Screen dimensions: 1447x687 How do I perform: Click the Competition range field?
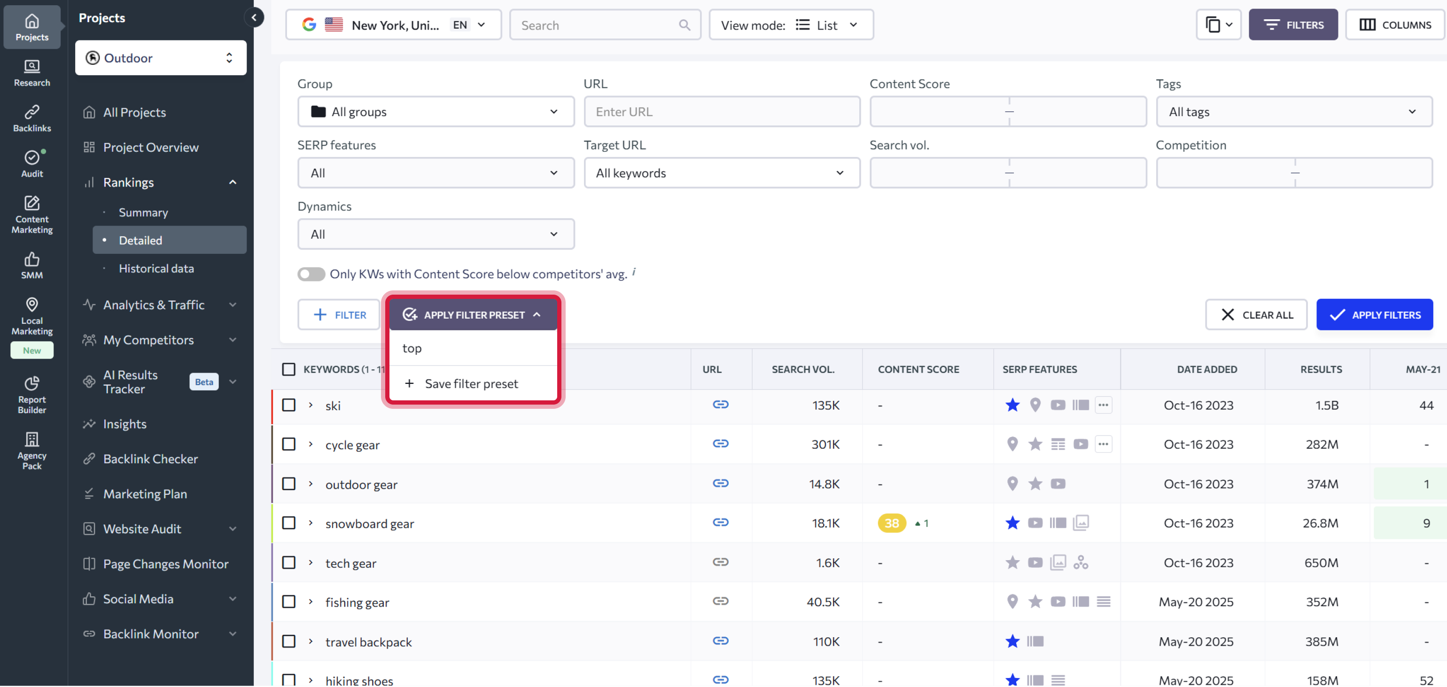click(1294, 173)
